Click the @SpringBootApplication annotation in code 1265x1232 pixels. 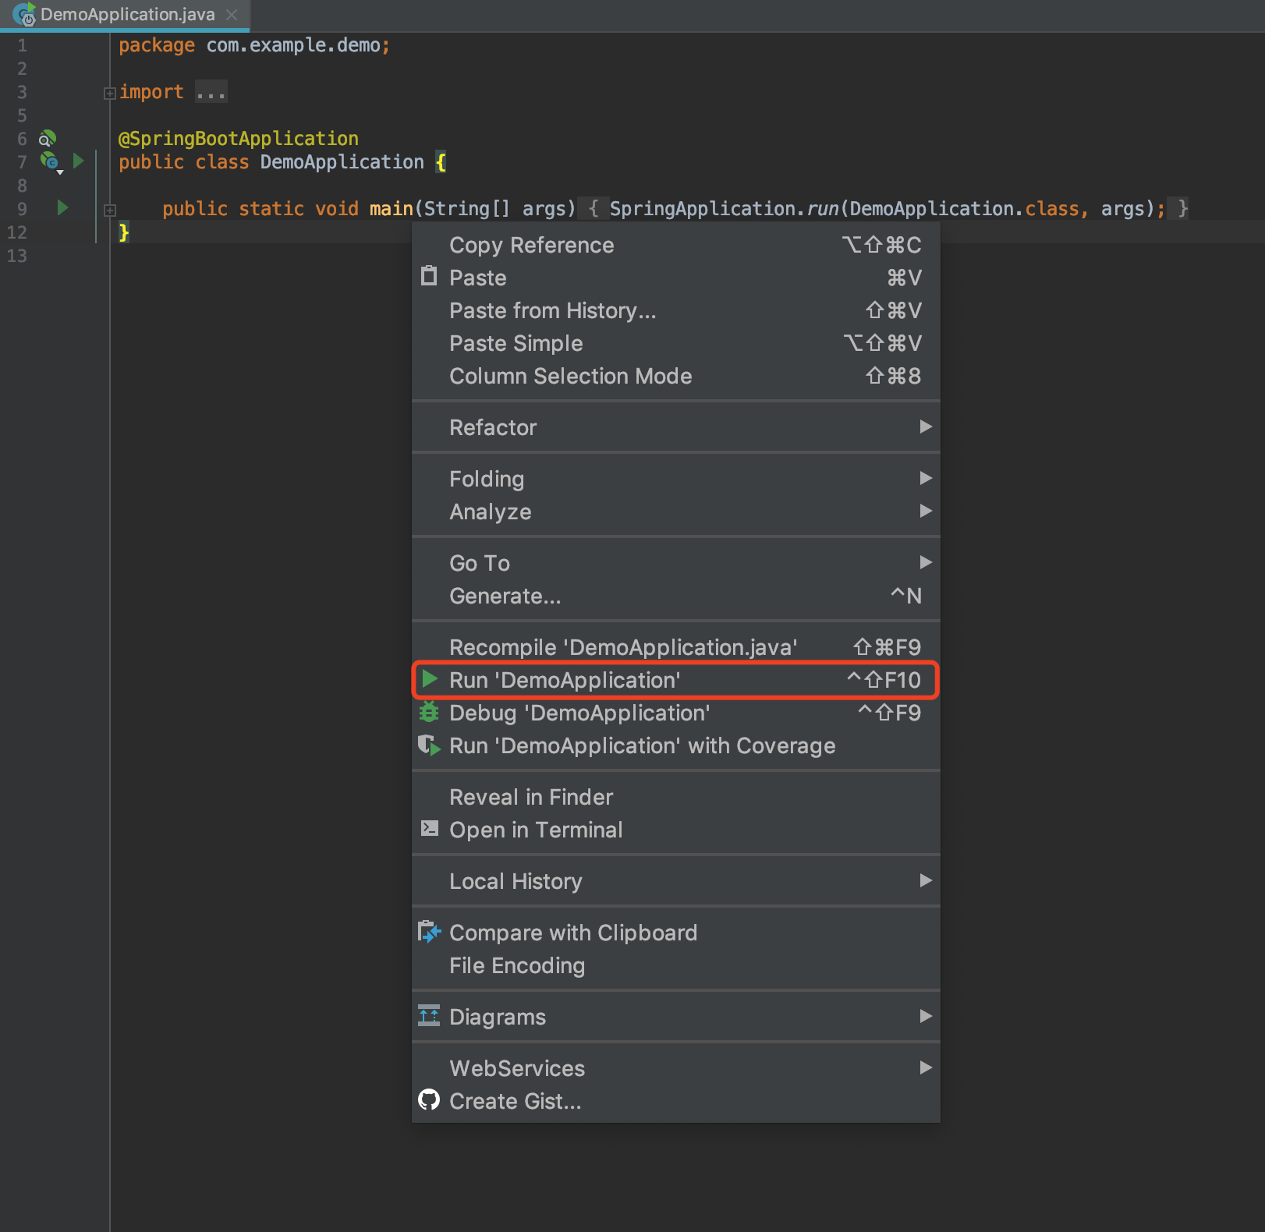coord(239,139)
